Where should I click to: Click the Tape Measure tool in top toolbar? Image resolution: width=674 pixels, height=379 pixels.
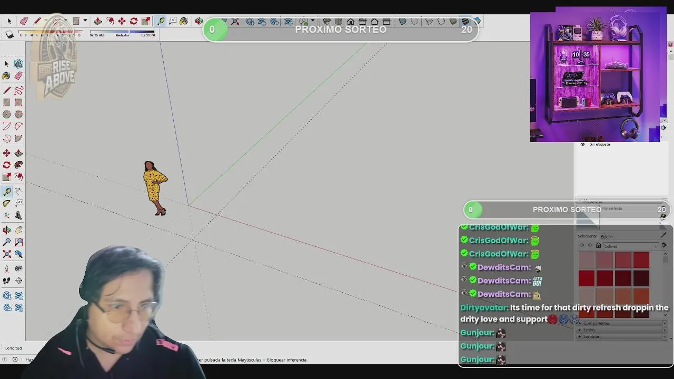click(161, 21)
